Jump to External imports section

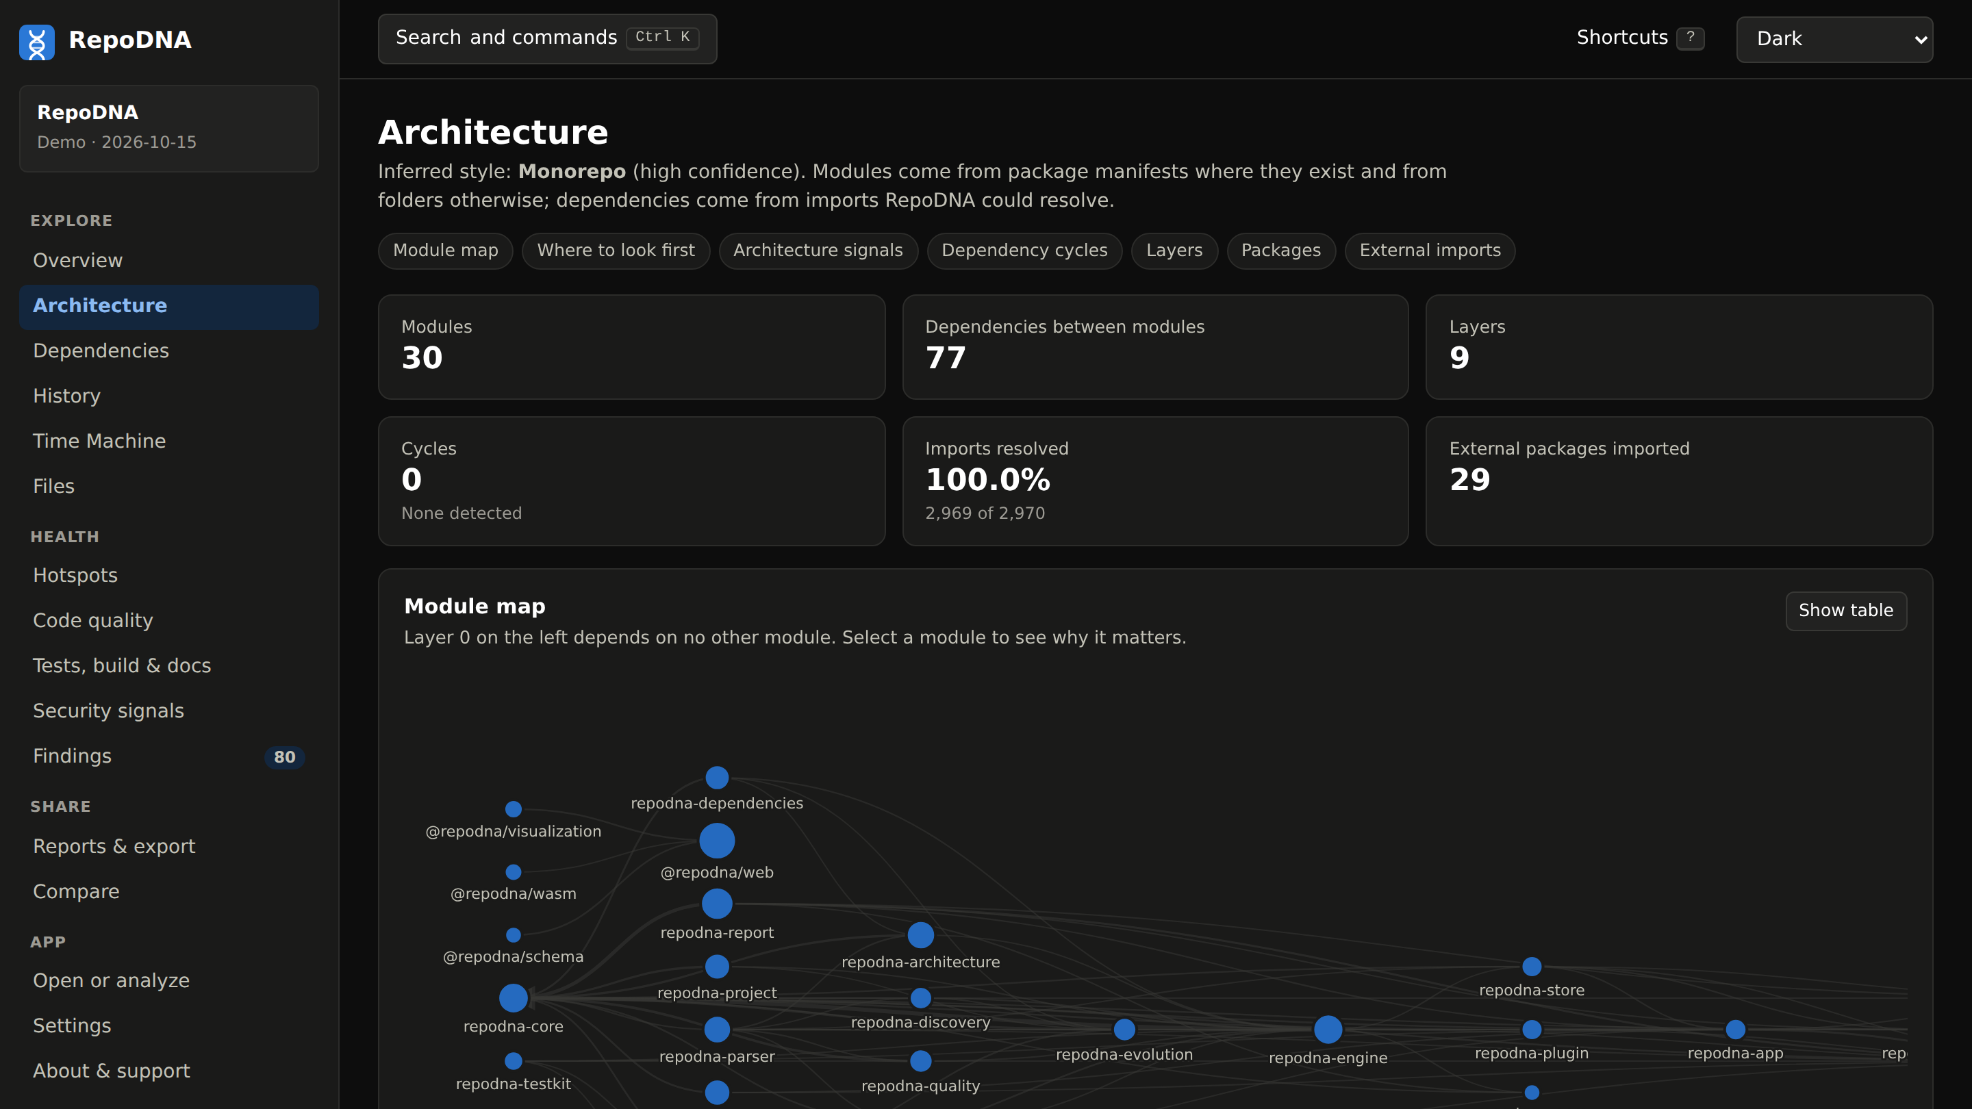click(x=1430, y=251)
